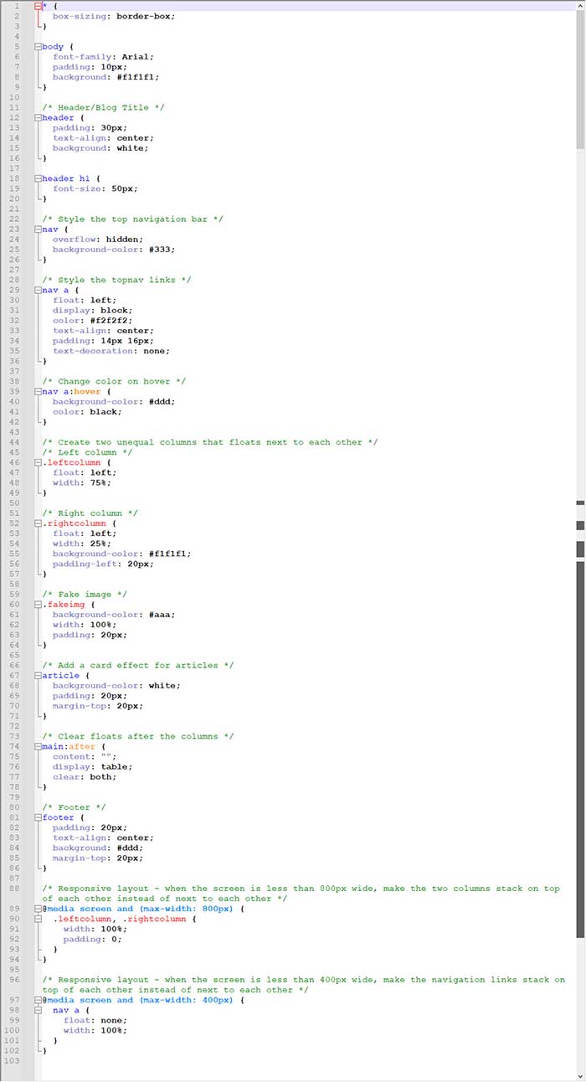Collapse the footer rule fold marker
This screenshot has height=1082, width=586.
point(38,817)
